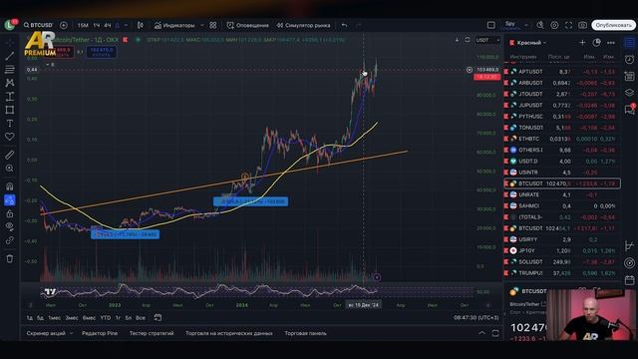
Task: Select JP10Y in the watchlist
Action: 562,250
